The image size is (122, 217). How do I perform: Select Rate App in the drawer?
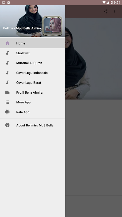click(33, 112)
